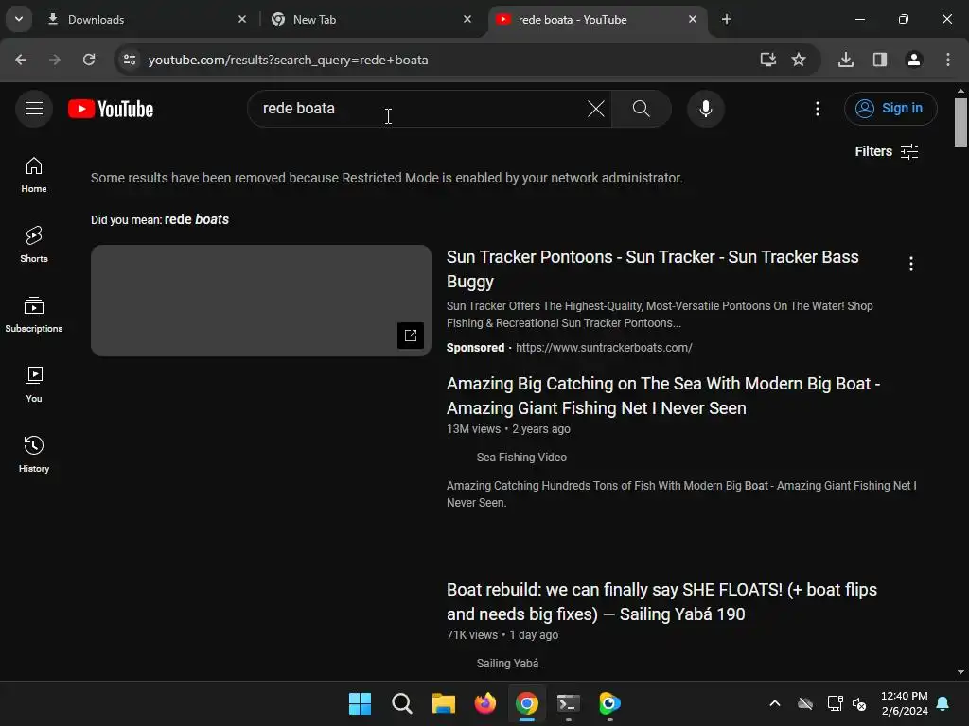Click the Sign in button
This screenshot has width=969, height=726.
pyautogui.click(x=890, y=109)
